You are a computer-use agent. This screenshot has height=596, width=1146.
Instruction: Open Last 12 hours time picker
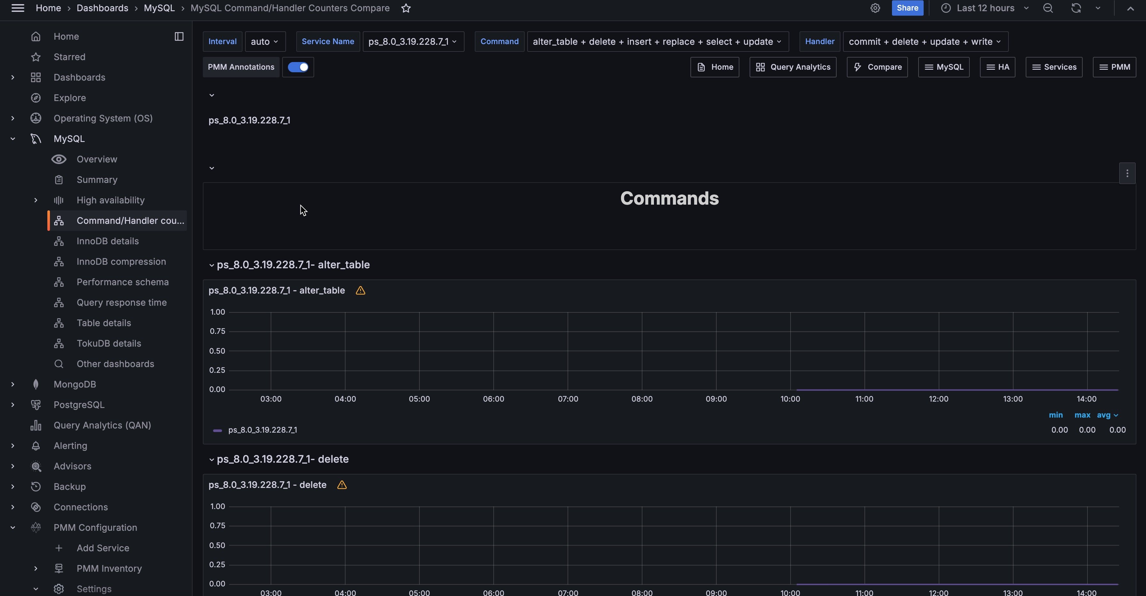pos(985,8)
